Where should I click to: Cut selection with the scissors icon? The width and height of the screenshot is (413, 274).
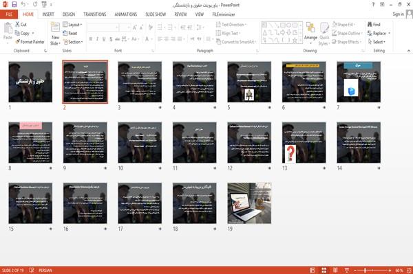tap(17, 24)
